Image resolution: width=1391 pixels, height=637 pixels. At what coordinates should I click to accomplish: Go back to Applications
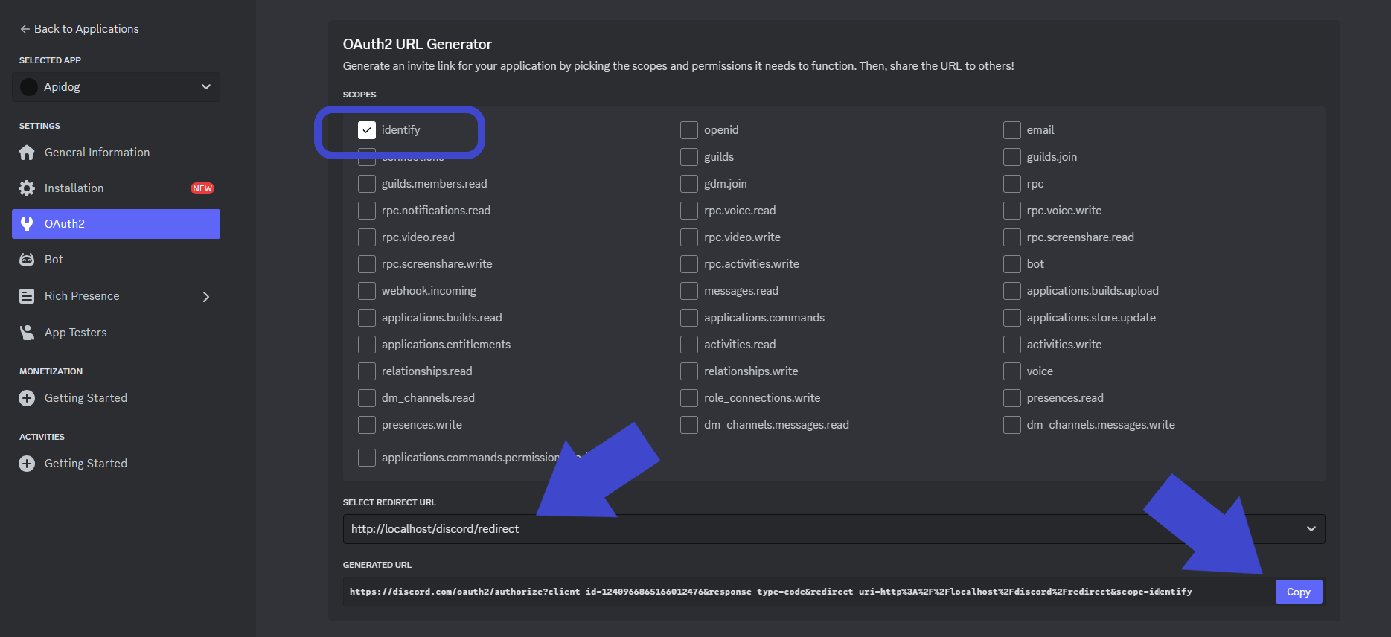click(x=80, y=29)
